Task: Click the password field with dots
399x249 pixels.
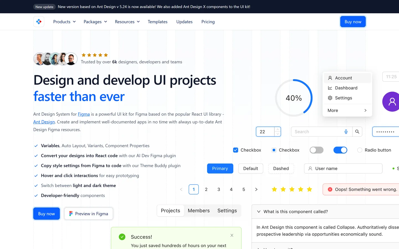Action: [386, 132]
